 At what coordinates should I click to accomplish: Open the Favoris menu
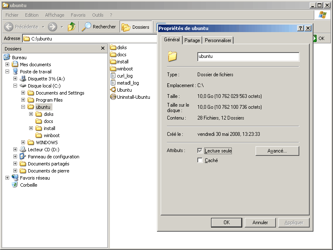78,15
